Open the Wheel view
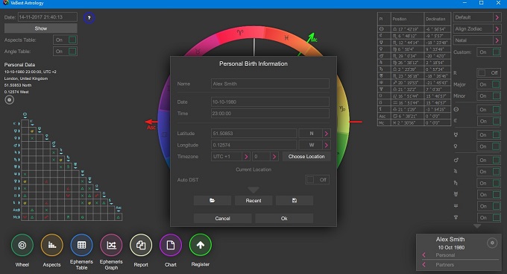Viewport: 507px width, 274px height. coord(22,245)
